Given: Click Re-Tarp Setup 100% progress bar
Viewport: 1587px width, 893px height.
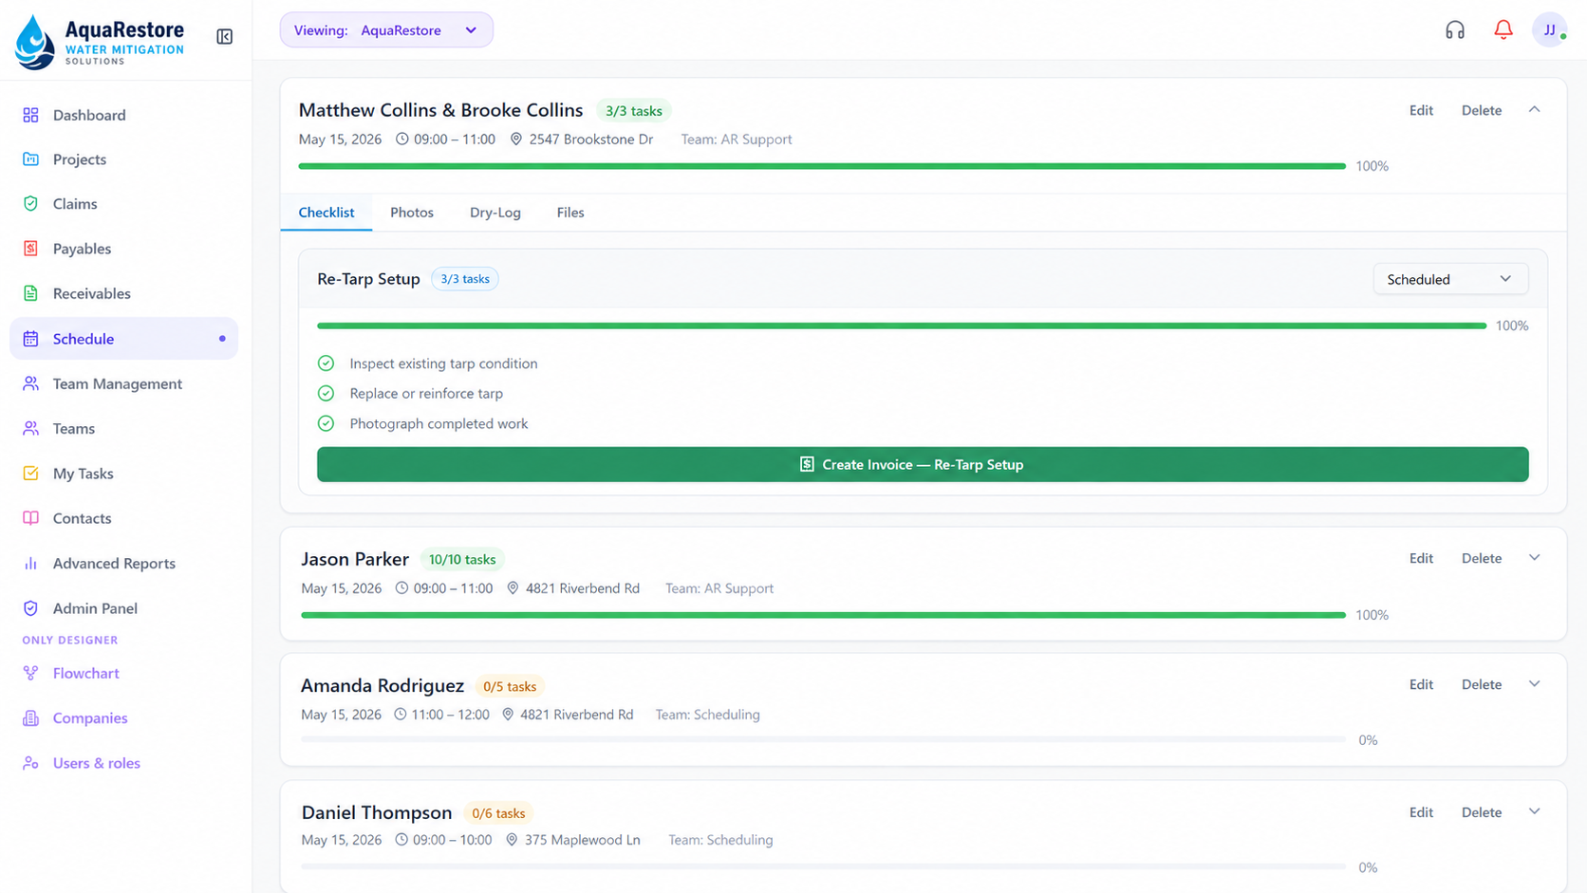Looking at the screenshot, I should point(902,326).
